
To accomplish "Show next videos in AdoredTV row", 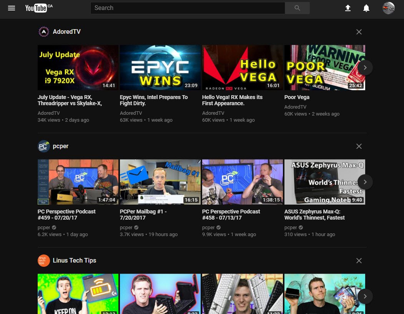I will (365, 68).
